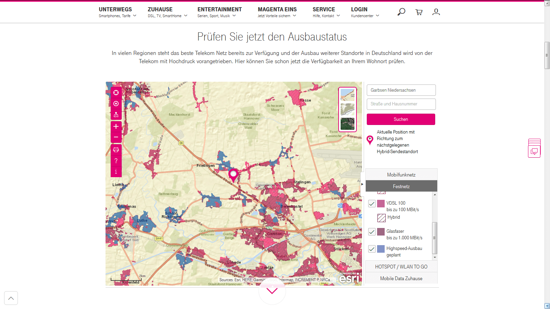Image resolution: width=550 pixels, height=309 pixels.
Task: Click the magenta down chevron below the map
Action: click(x=272, y=291)
